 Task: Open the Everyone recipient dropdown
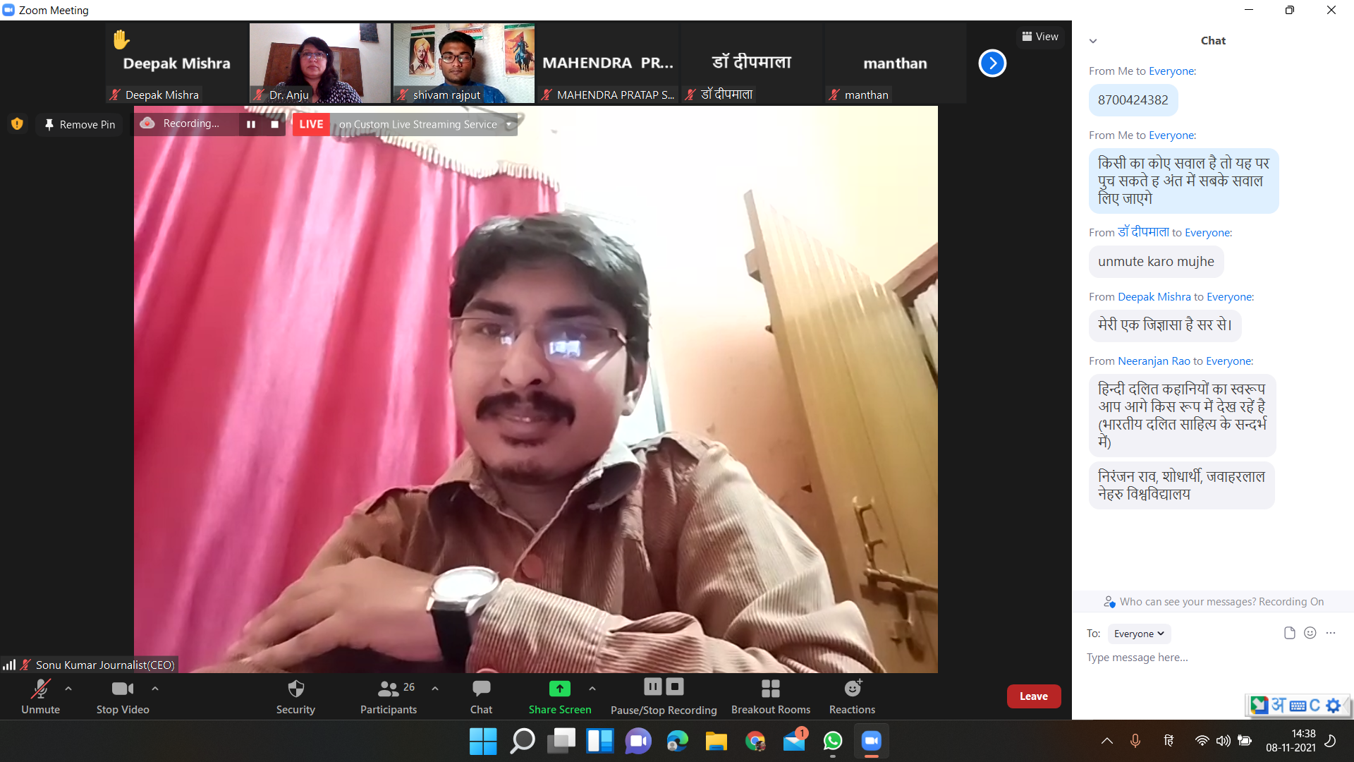1138,634
